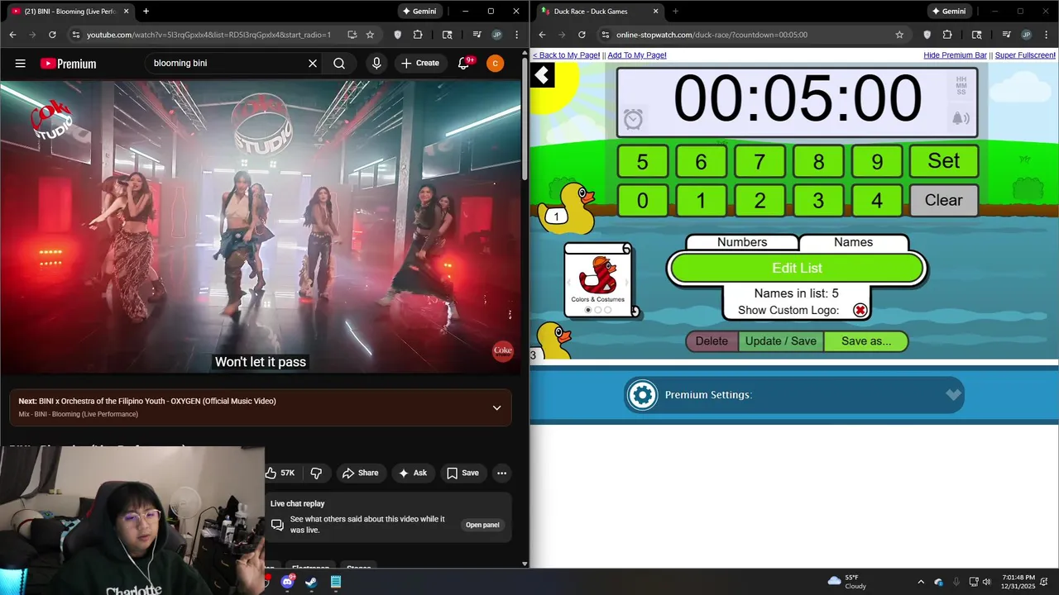The width and height of the screenshot is (1059, 595).
Task: Click the YouTube Premium logo
Action: coord(68,64)
